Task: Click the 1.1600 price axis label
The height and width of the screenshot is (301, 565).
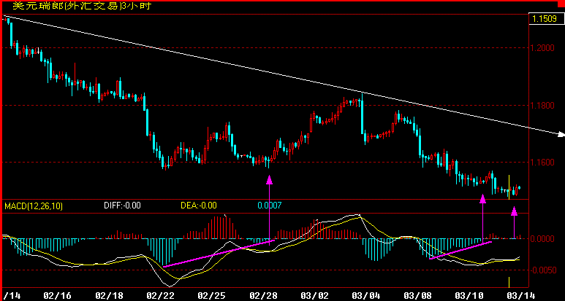Action: pos(542,163)
